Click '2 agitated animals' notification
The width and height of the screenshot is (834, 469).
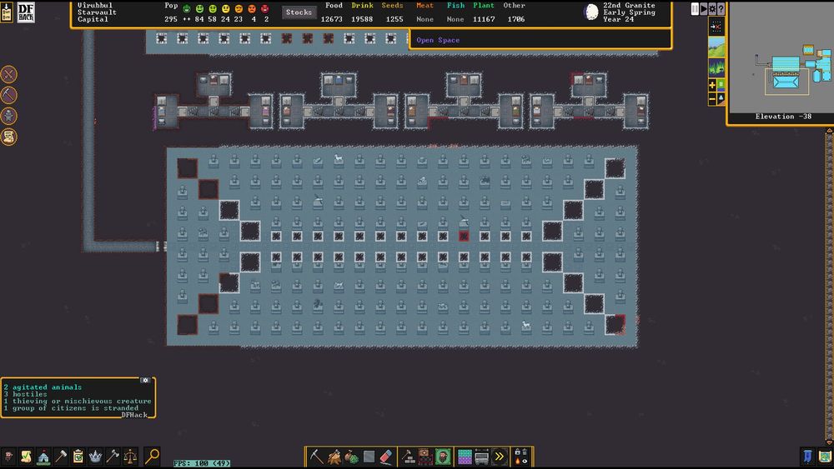(43, 387)
